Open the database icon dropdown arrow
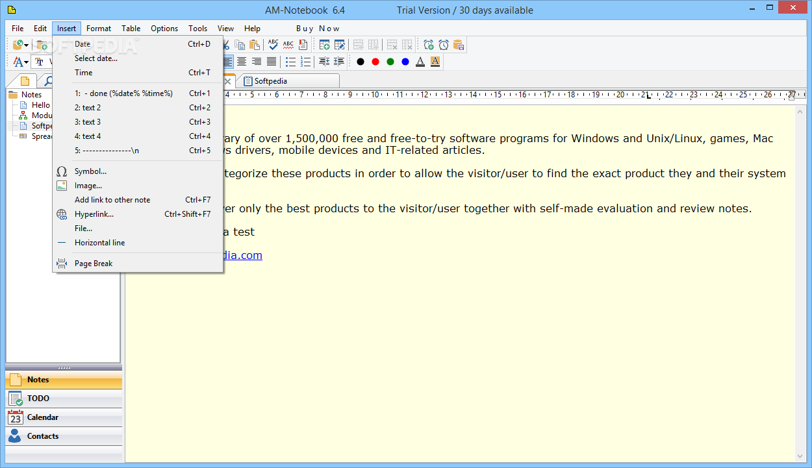Image resolution: width=812 pixels, height=468 pixels. tap(27, 45)
